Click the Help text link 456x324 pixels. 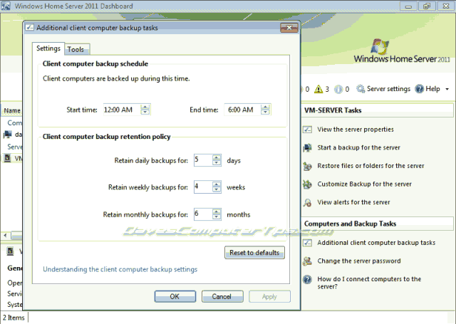point(432,89)
